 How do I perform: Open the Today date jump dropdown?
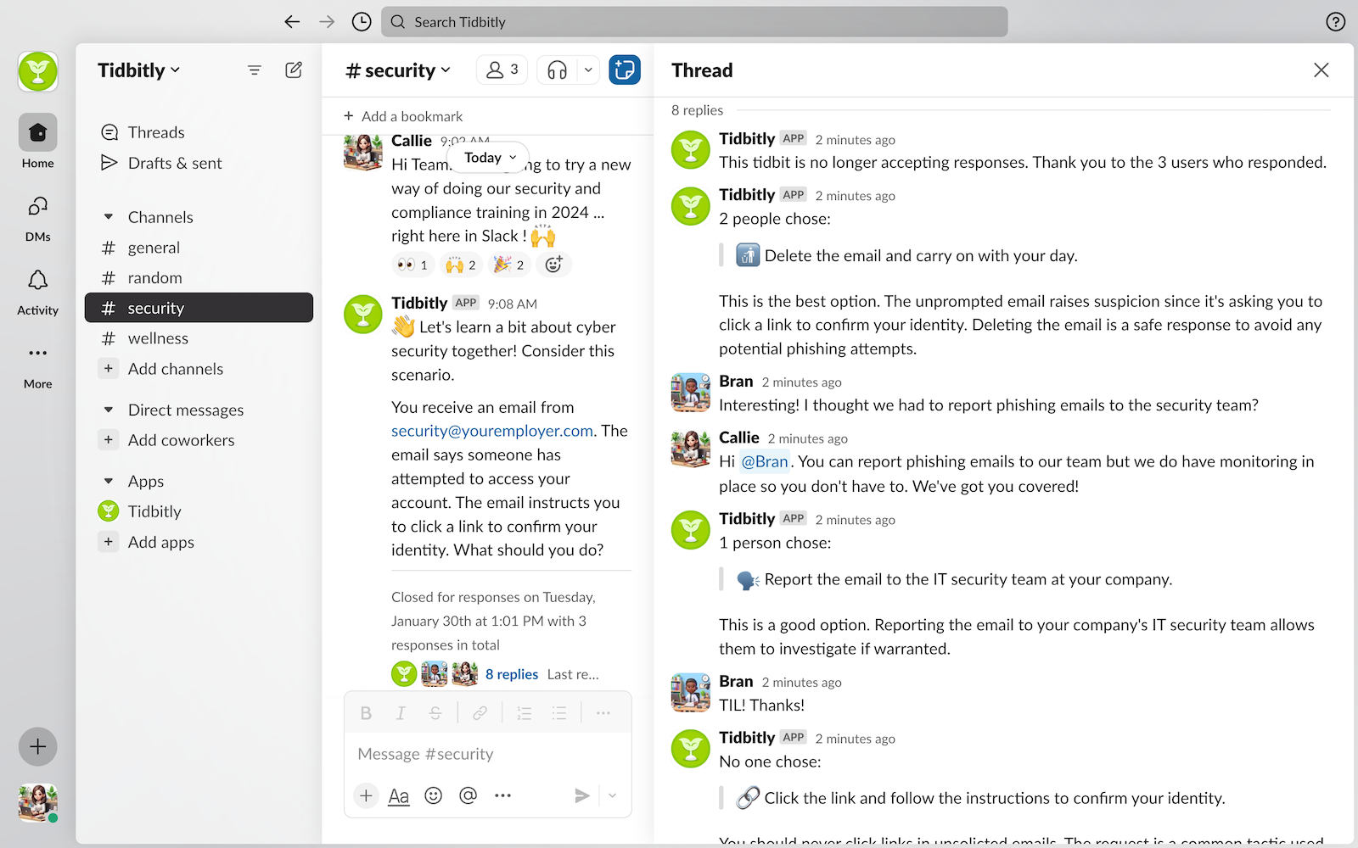click(x=490, y=158)
